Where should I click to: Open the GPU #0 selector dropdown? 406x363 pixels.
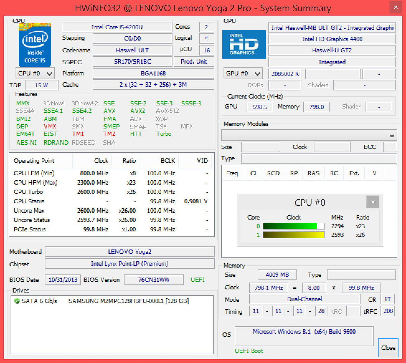coord(243,74)
